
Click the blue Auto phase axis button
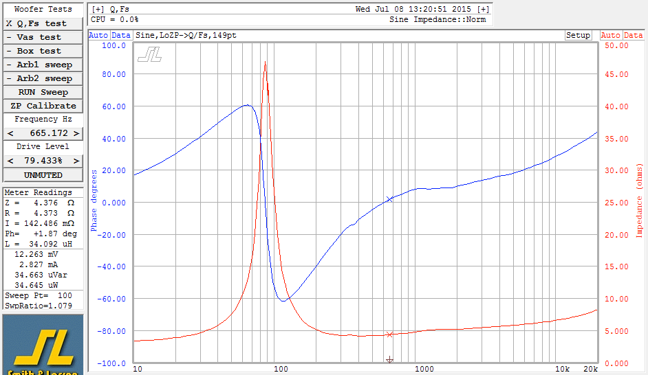[x=98, y=36]
